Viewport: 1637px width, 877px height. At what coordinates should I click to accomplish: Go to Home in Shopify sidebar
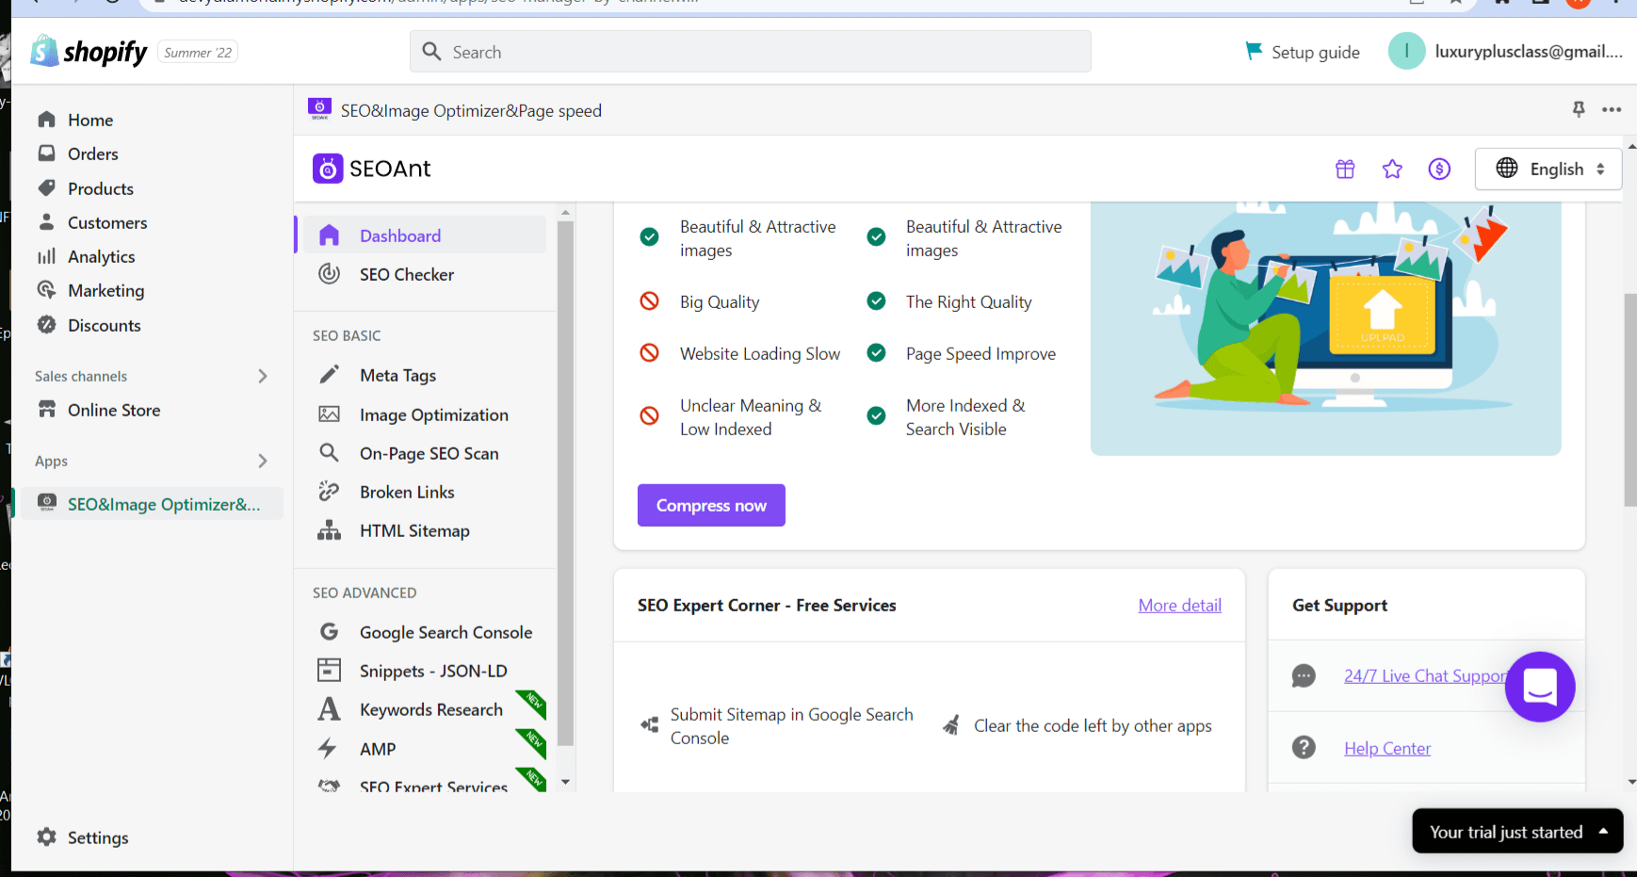[90, 120]
